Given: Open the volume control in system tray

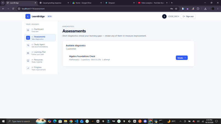Looking at the screenshot, I should point(198,121).
